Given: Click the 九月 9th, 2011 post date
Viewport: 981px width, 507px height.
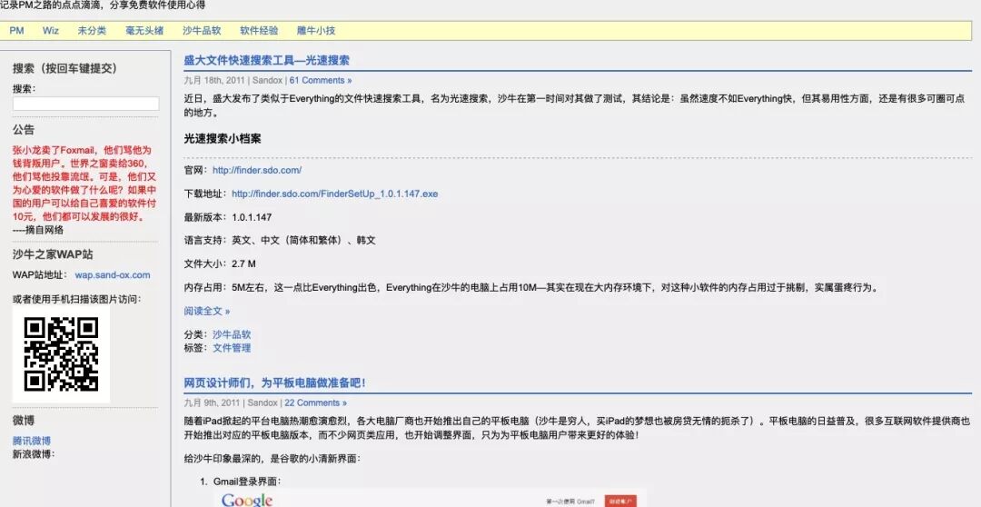Looking at the screenshot, I should coord(212,403).
